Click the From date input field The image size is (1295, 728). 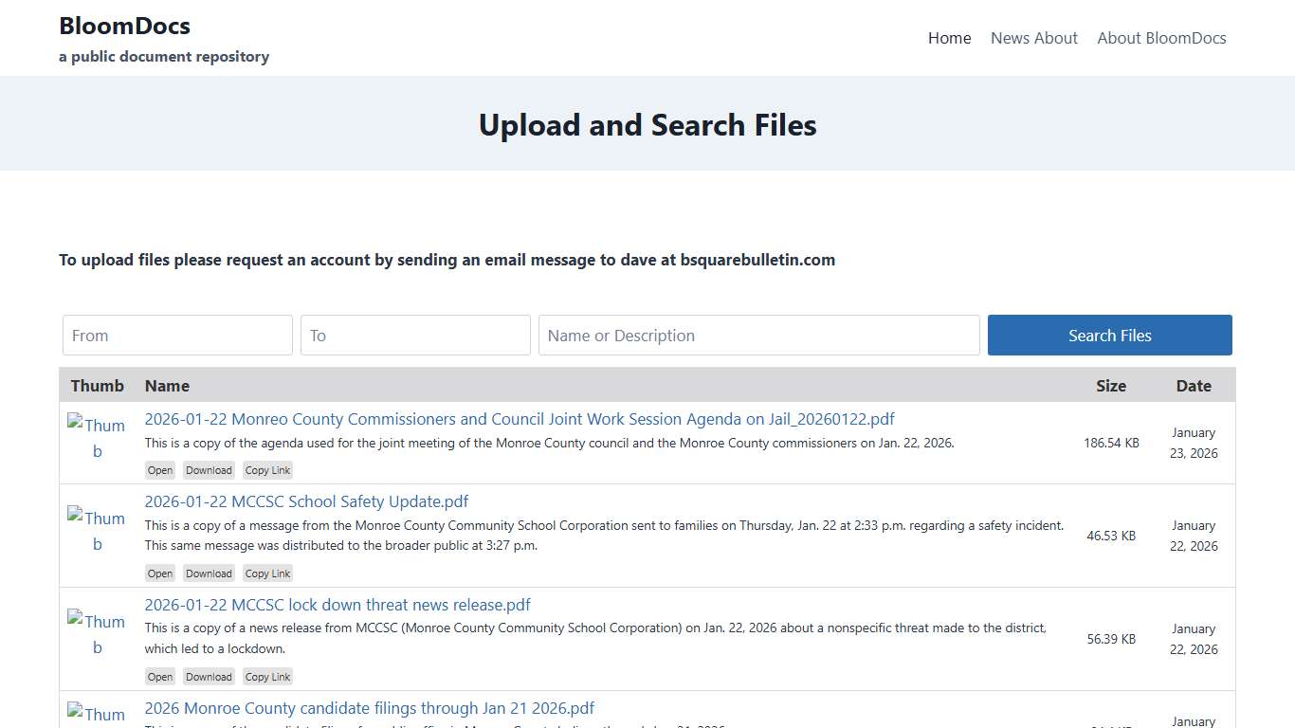click(176, 335)
